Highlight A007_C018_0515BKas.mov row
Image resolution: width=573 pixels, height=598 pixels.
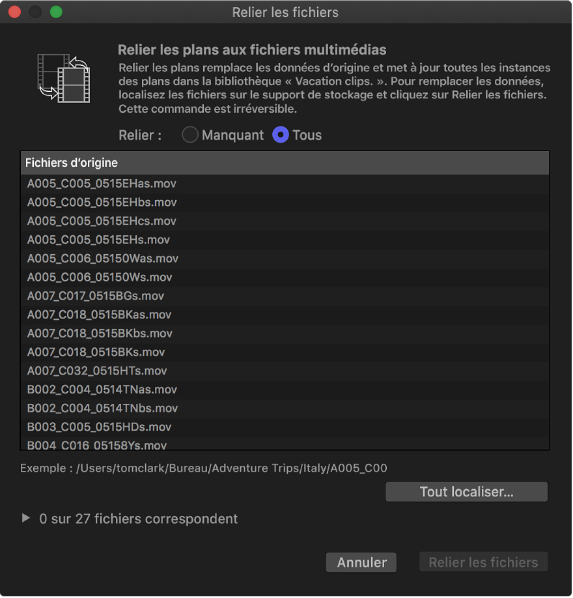[99, 315]
